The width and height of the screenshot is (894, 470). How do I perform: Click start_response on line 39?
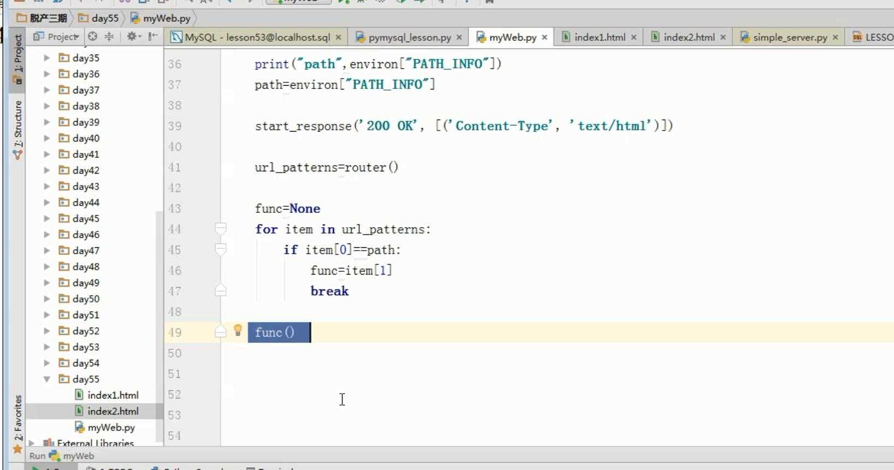[303, 126]
